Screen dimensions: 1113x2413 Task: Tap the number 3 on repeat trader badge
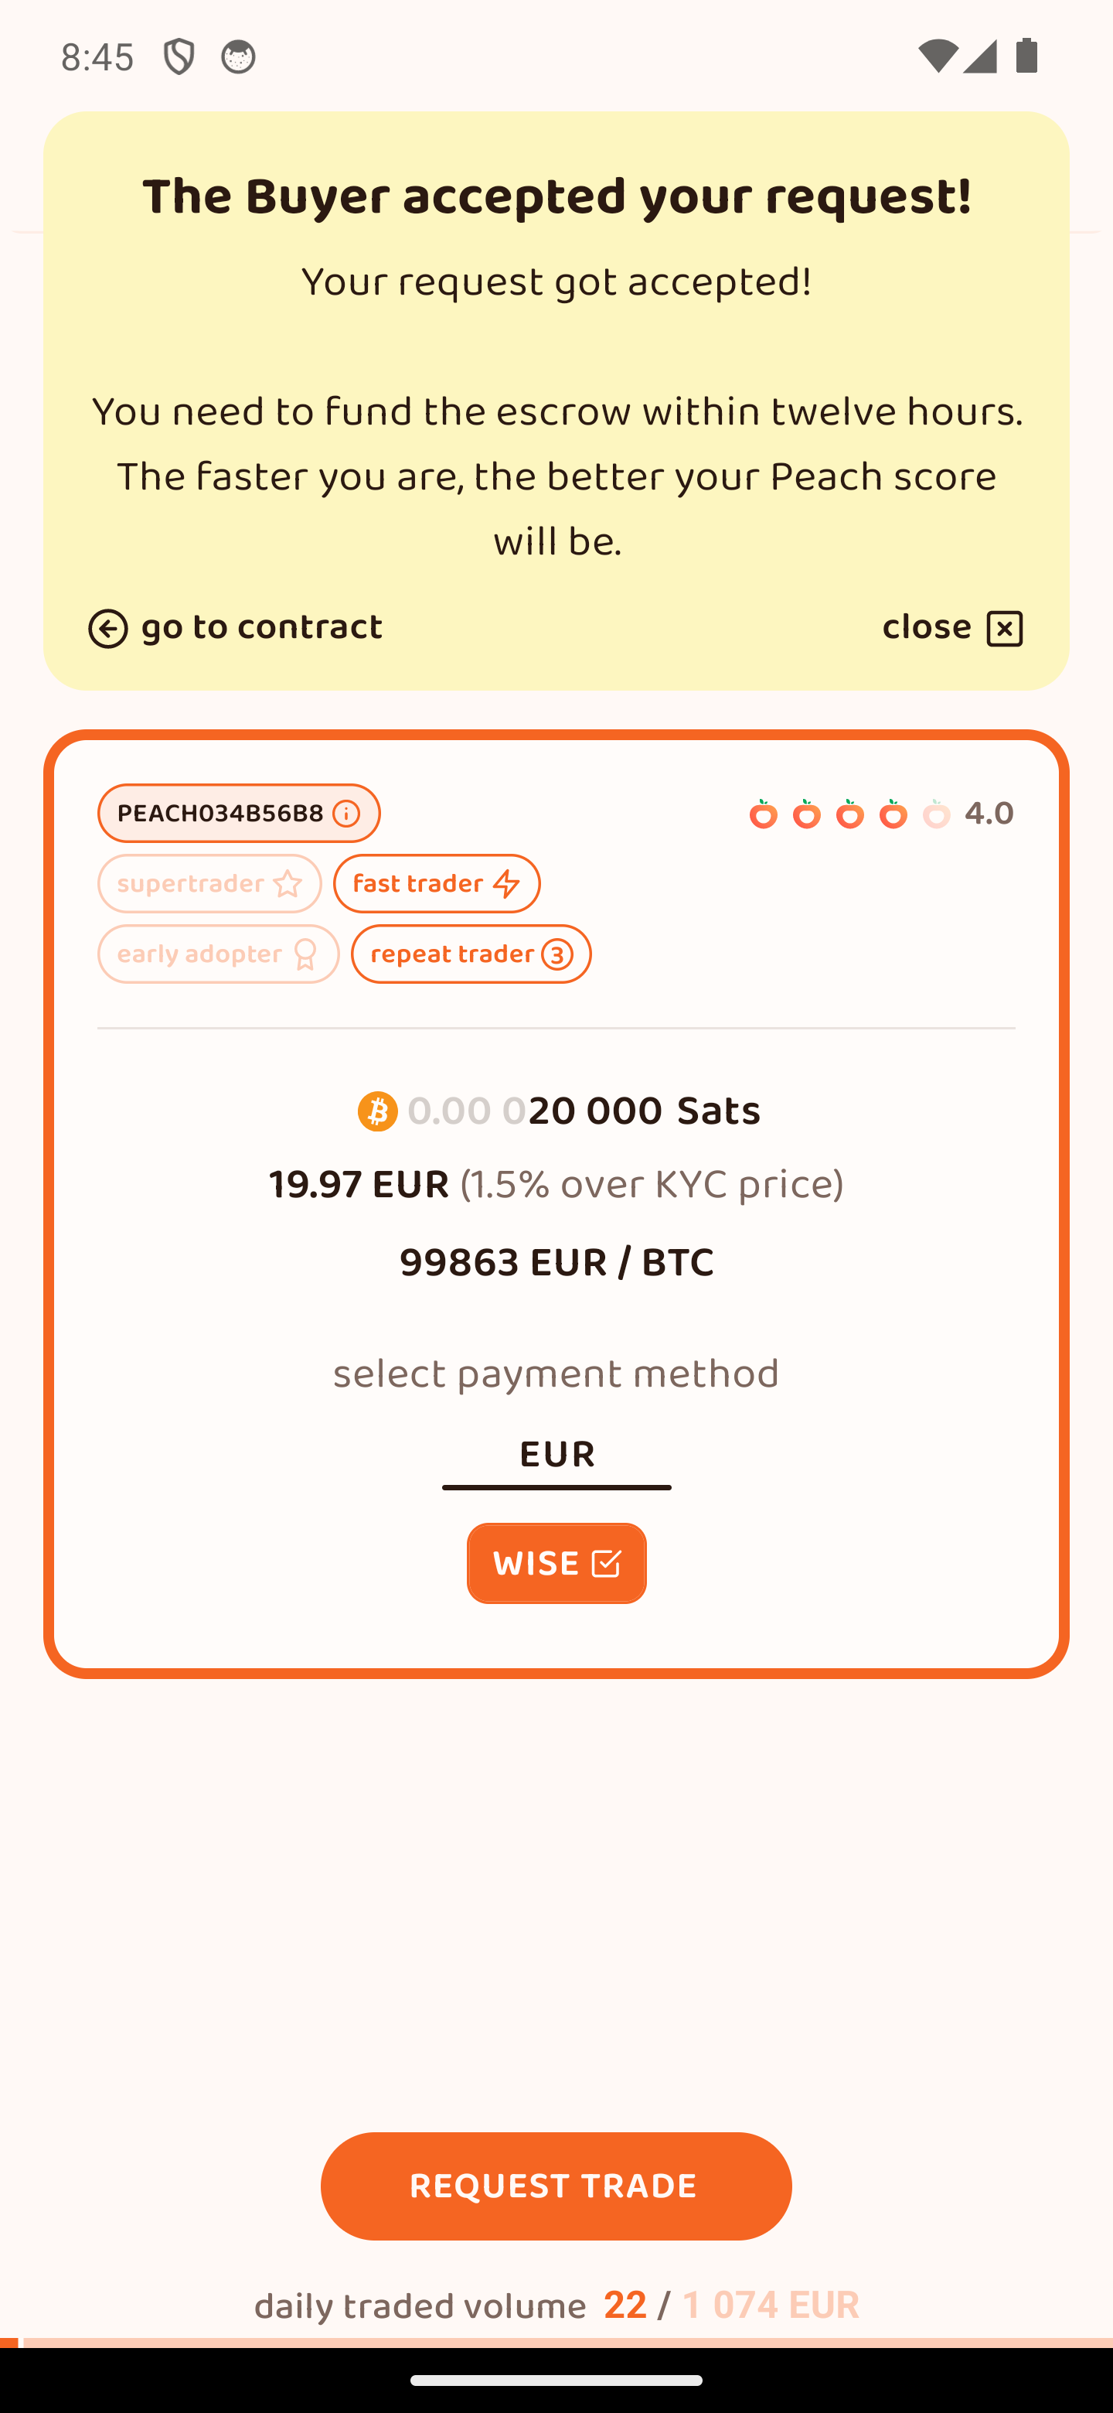coord(557,954)
